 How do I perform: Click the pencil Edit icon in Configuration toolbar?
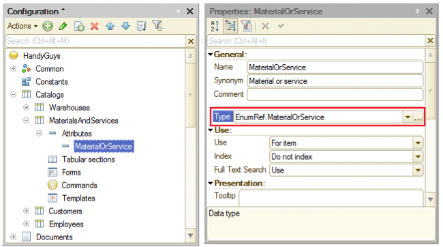[63, 26]
